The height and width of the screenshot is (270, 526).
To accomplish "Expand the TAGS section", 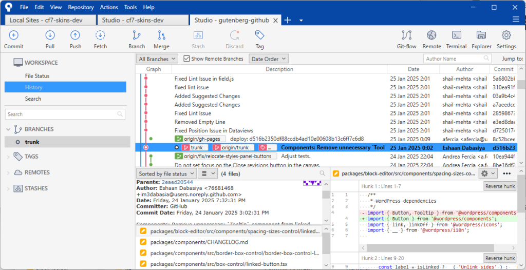I will (x=8, y=157).
